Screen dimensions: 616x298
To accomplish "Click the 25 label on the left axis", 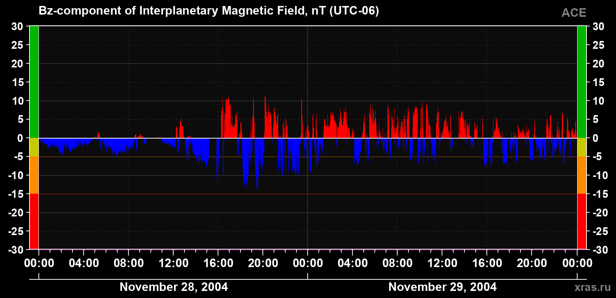I will coord(17,45).
